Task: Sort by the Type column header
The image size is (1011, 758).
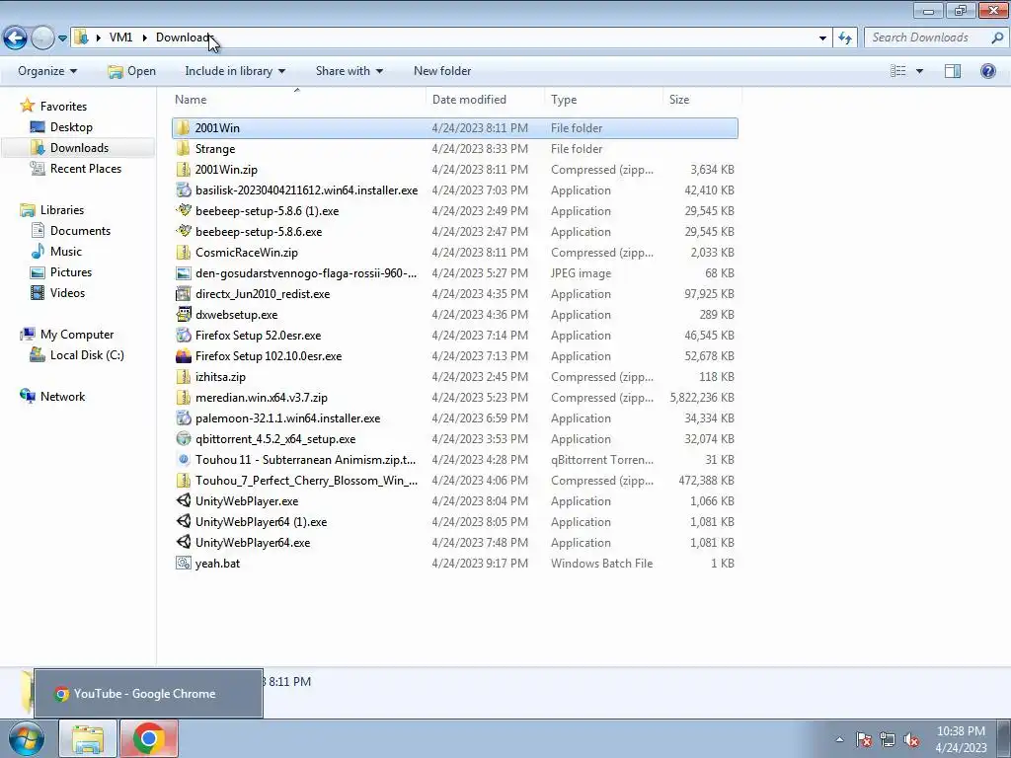Action: [x=564, y=100]
